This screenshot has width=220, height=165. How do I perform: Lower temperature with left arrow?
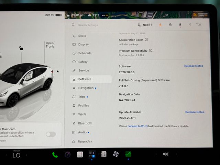click(x=6, y=155)
